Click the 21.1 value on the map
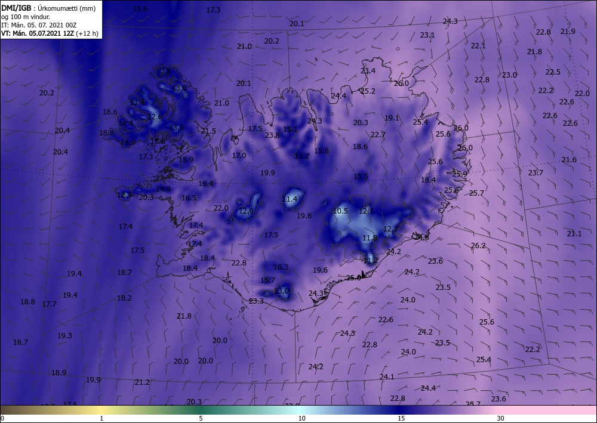Image resolution: width=597 pixels, height=423 pixels. pos(574,233)
